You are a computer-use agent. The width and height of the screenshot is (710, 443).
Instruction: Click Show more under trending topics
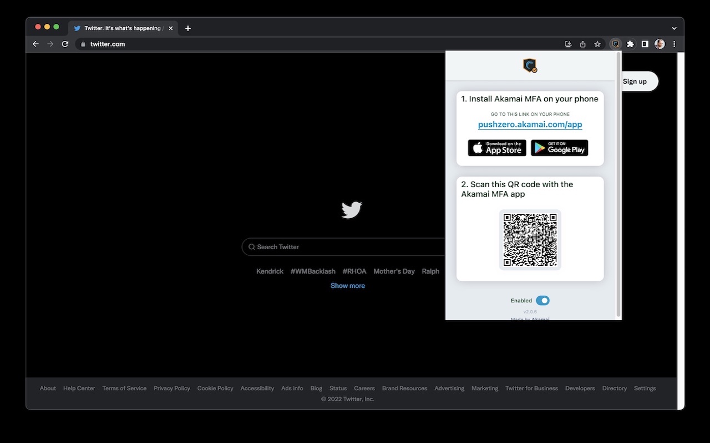[348, 285]
